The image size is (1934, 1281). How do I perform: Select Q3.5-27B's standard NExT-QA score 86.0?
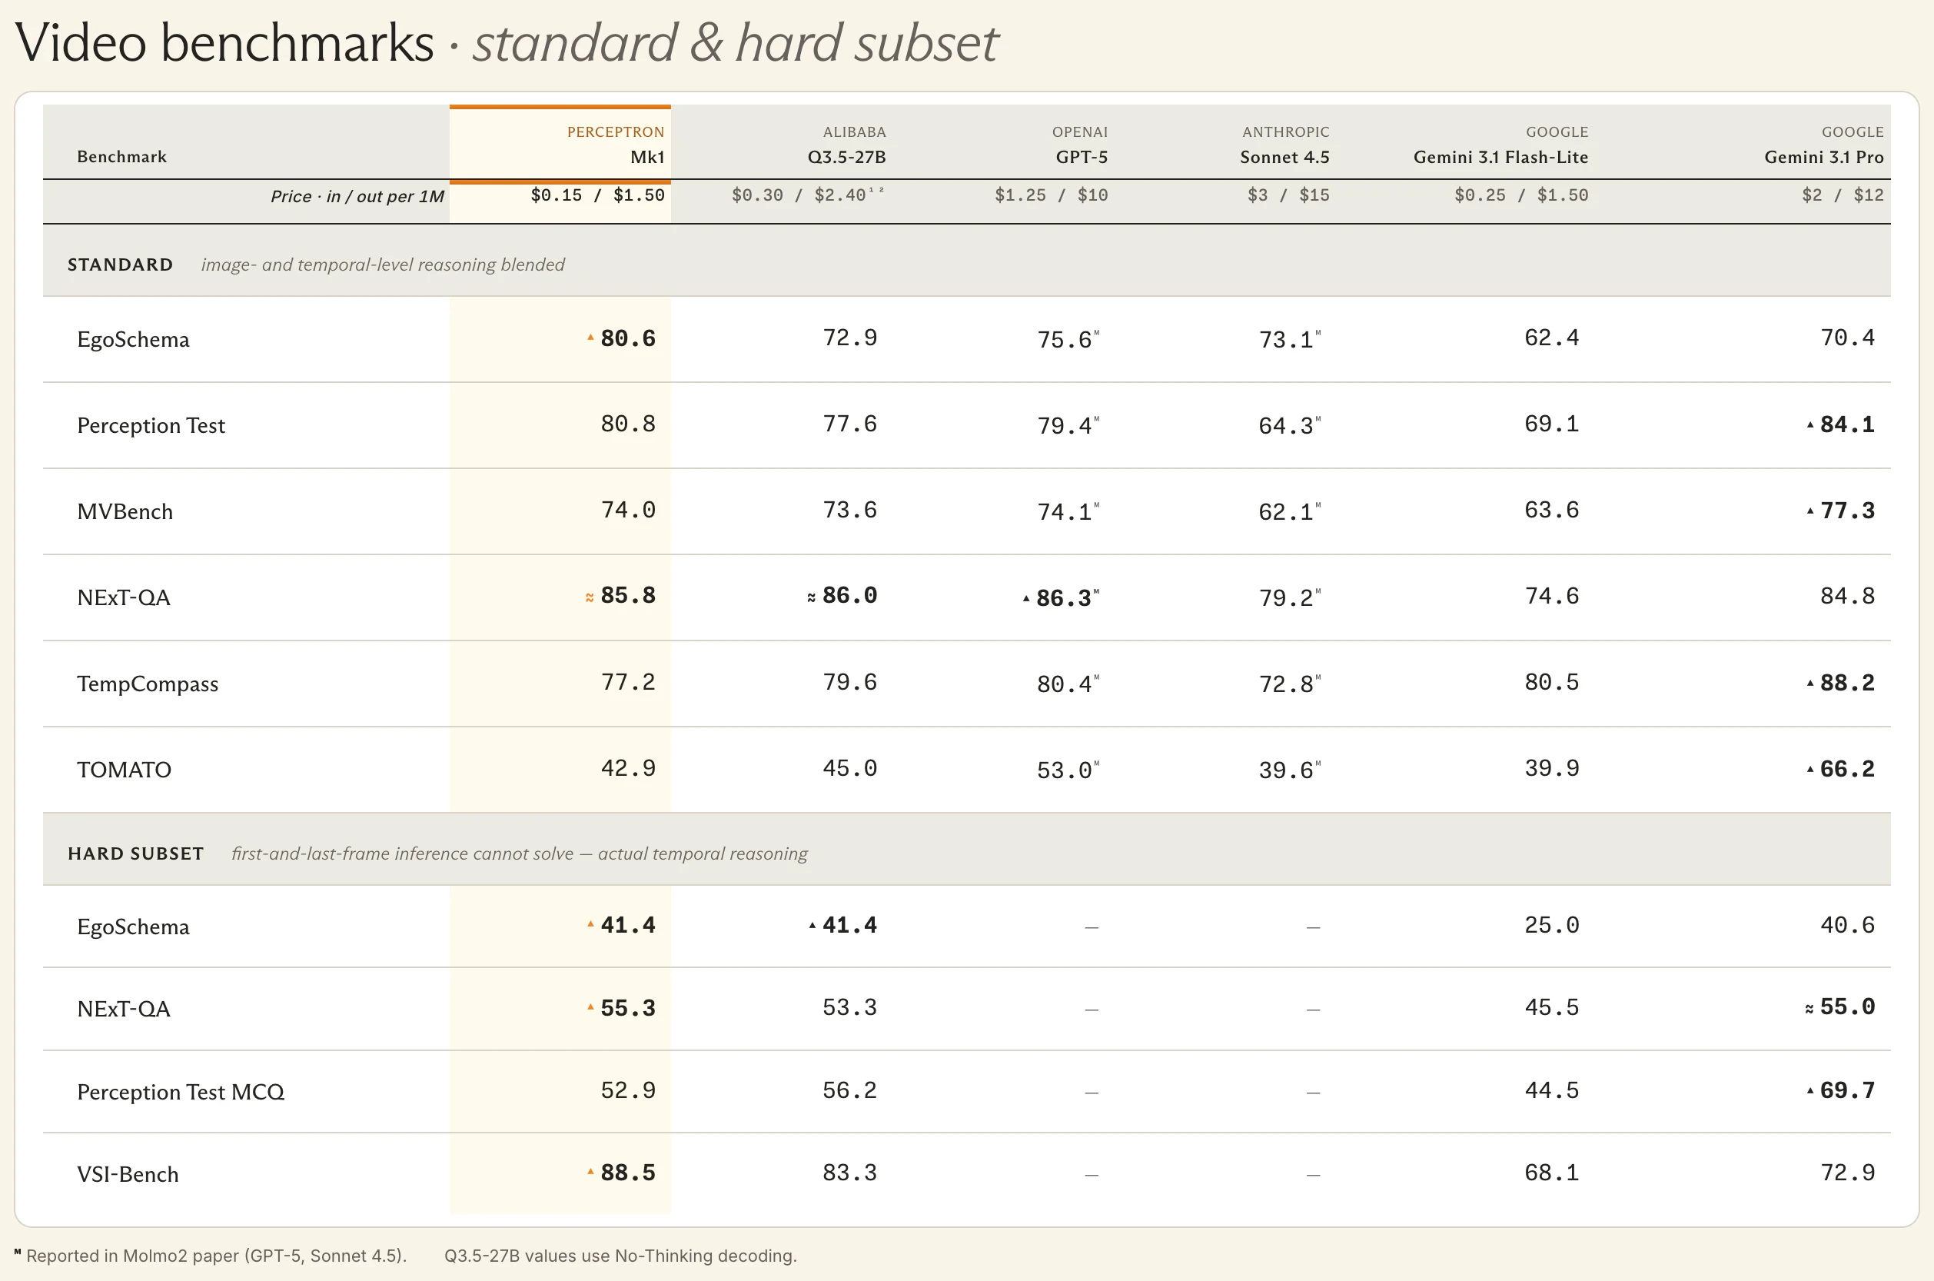[x=849, y=596]
